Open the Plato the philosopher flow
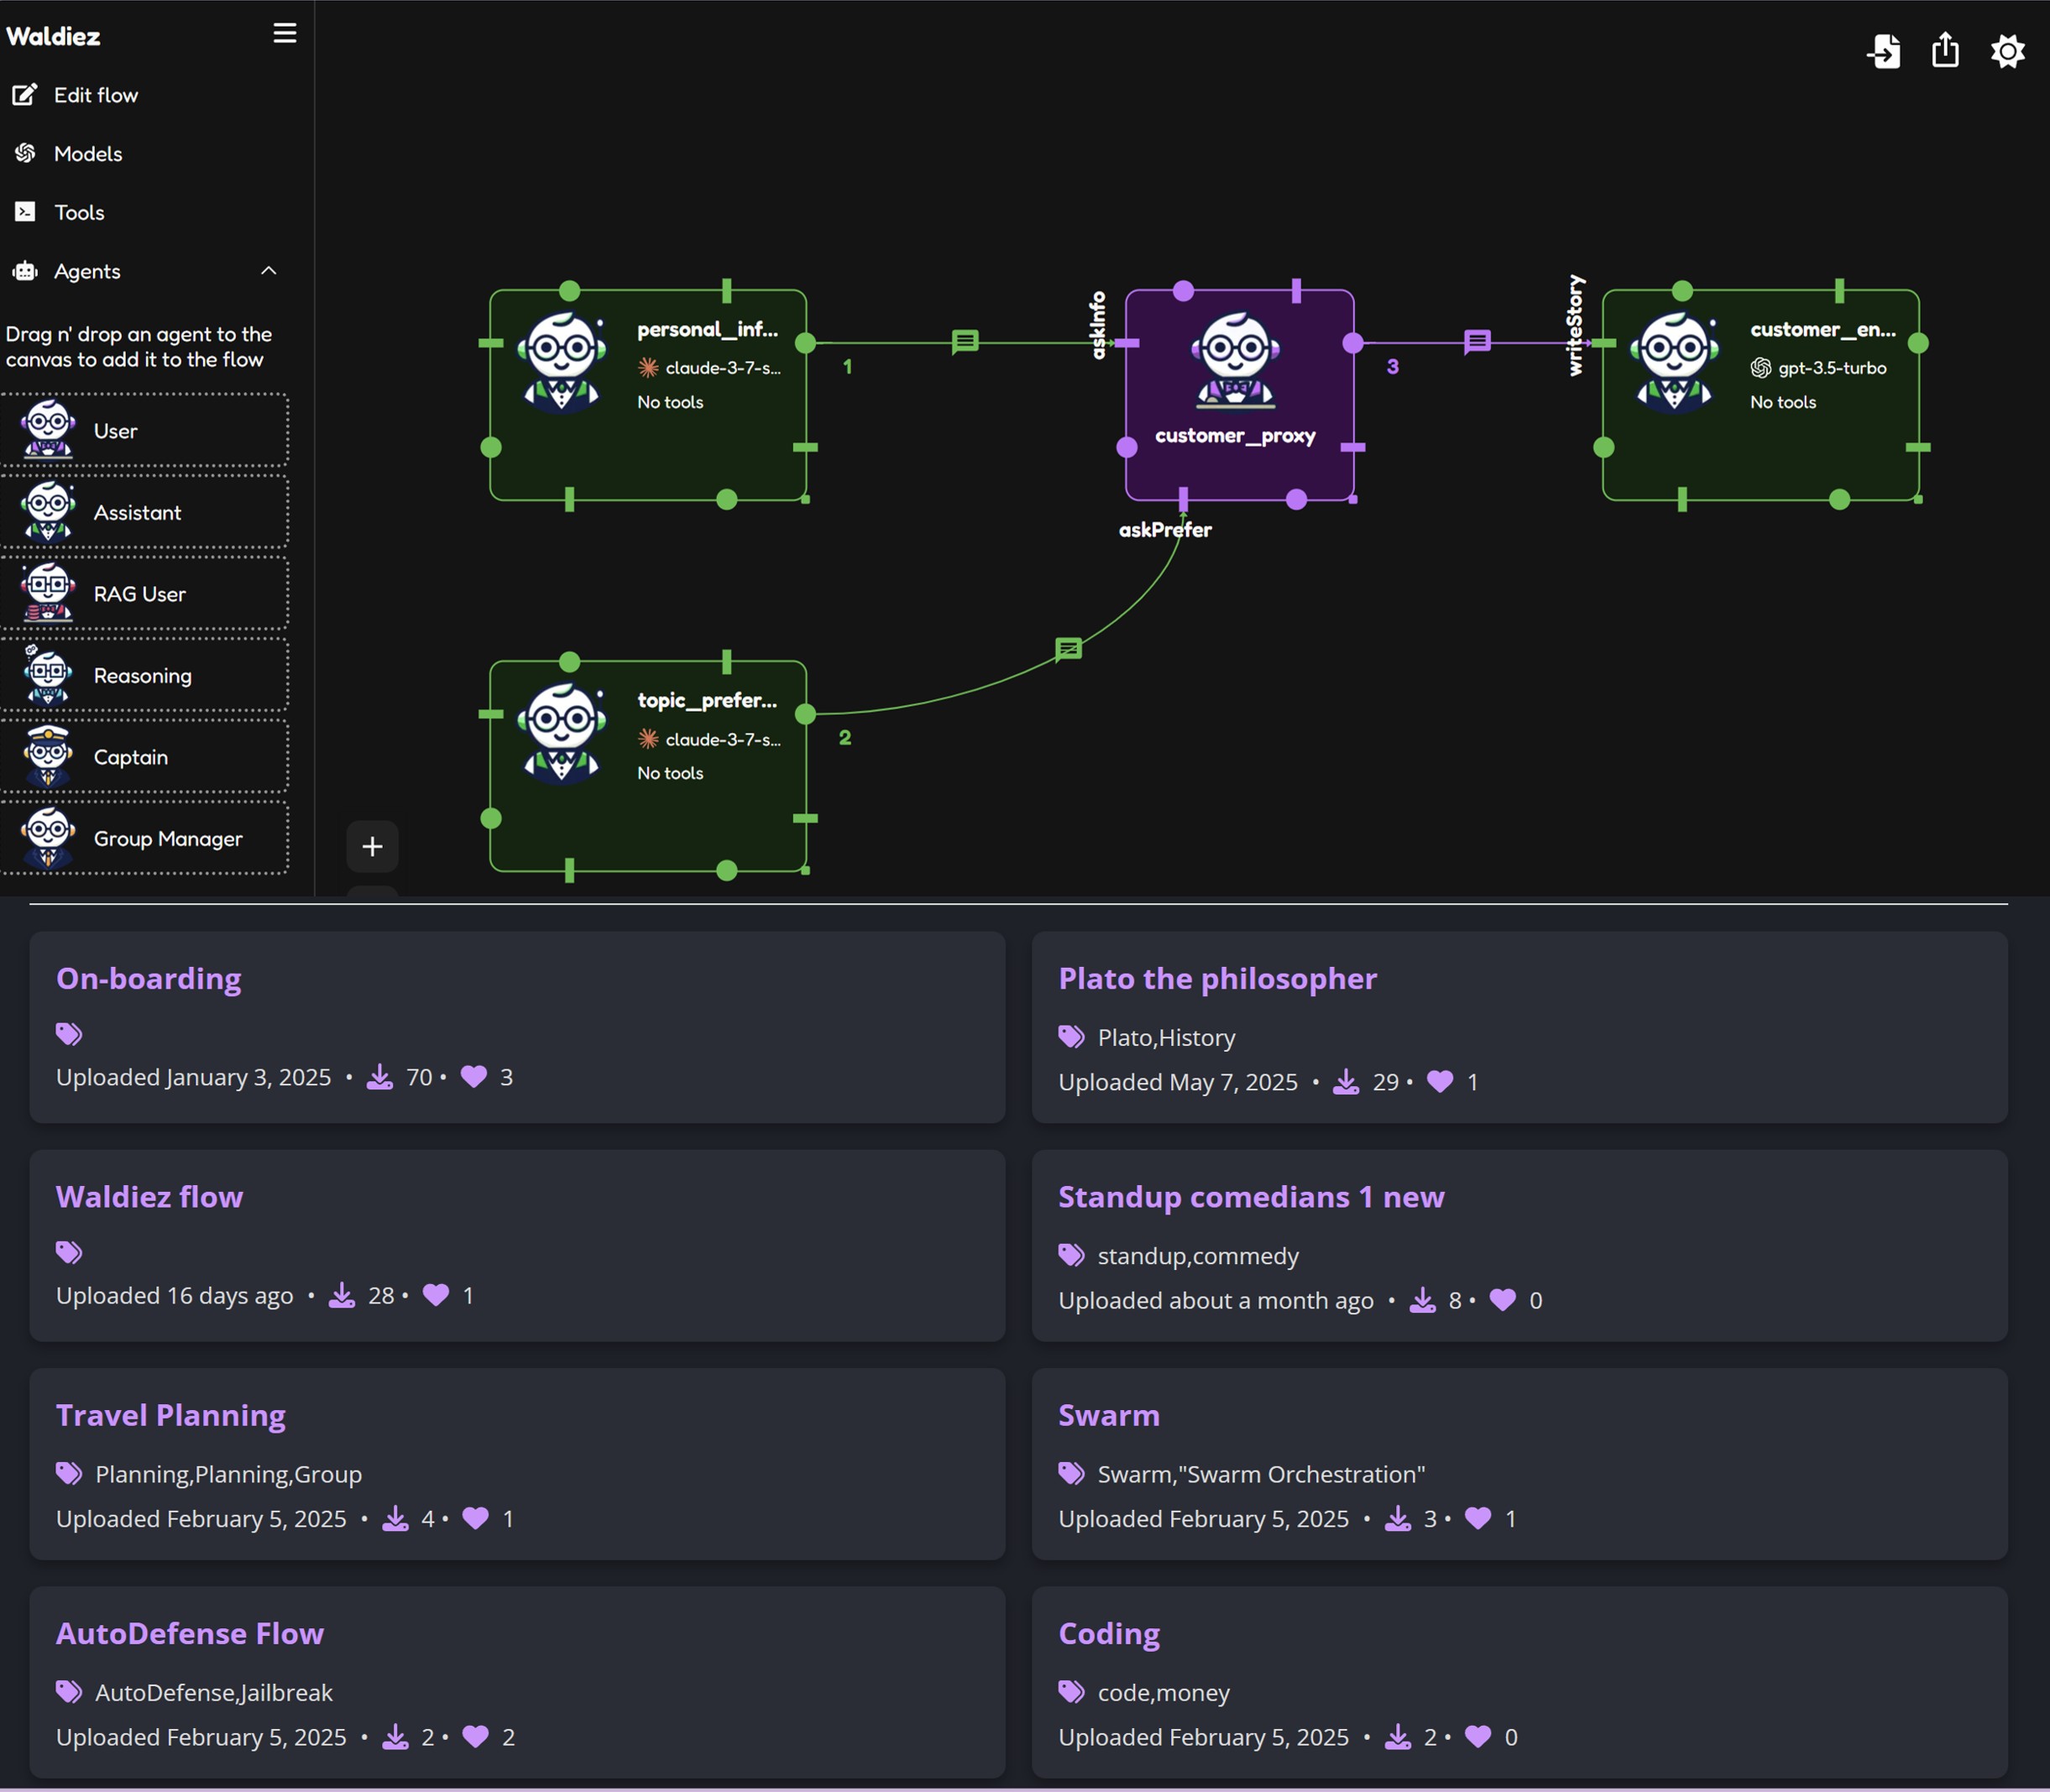 (x=1217, y=979)
